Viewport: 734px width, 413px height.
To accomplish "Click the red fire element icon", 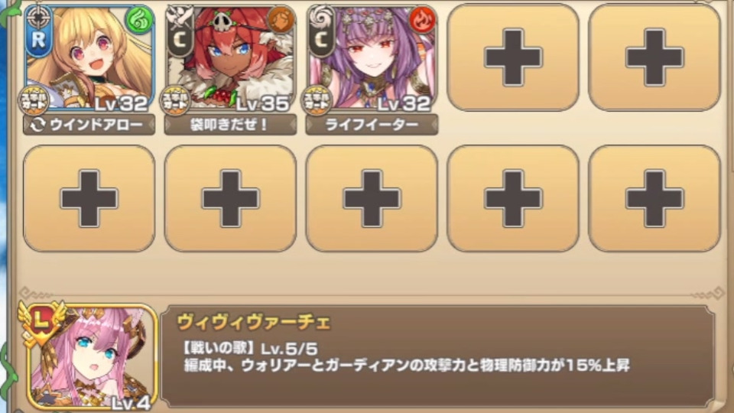I will [x=422, y=20].
